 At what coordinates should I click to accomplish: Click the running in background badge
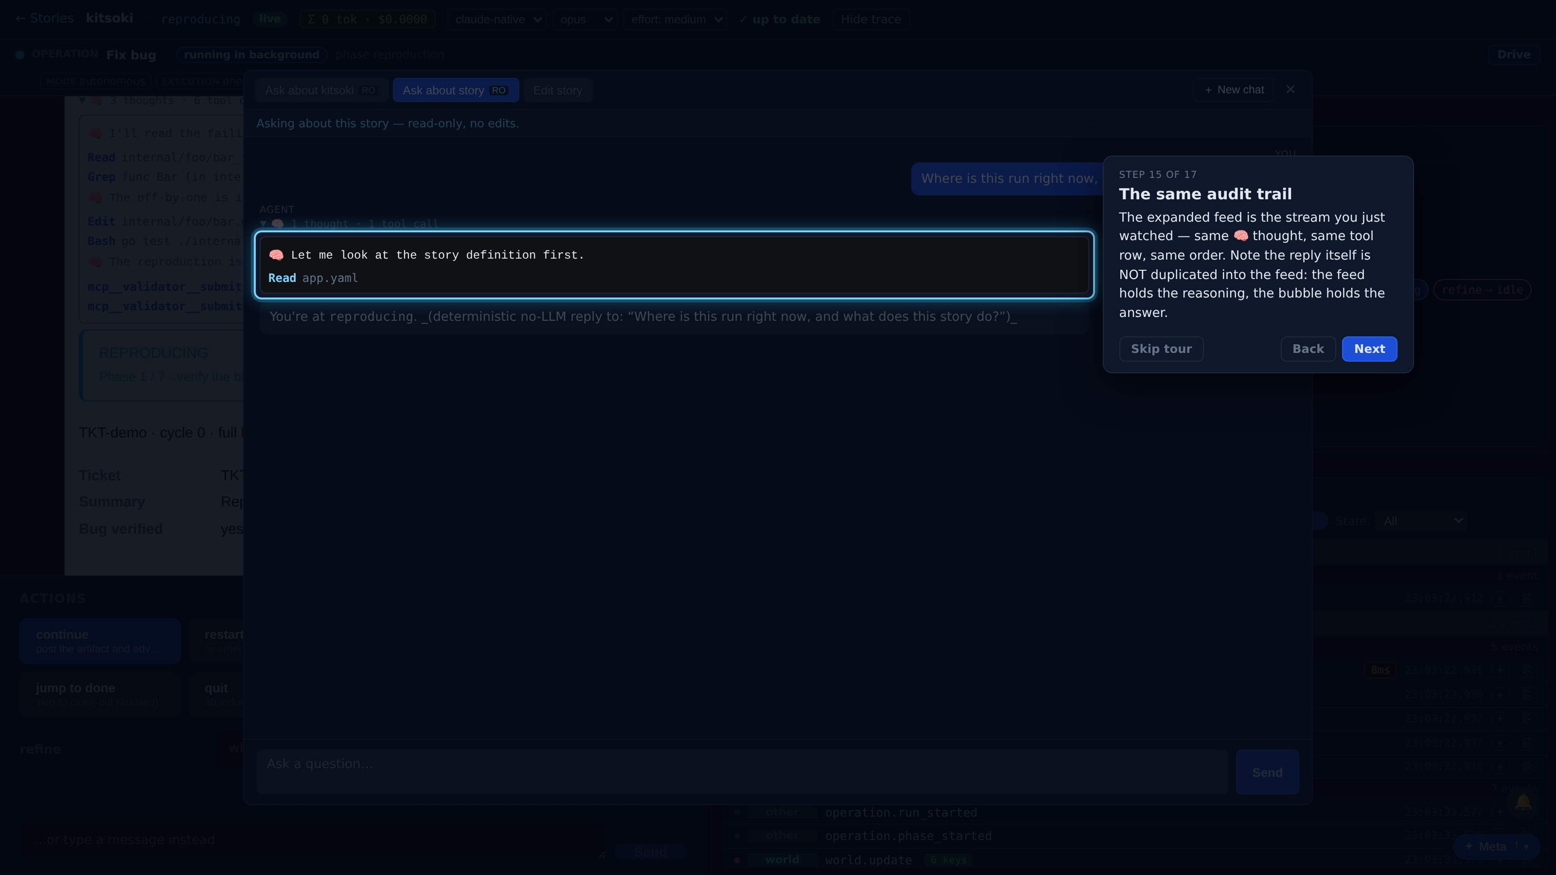251,54
